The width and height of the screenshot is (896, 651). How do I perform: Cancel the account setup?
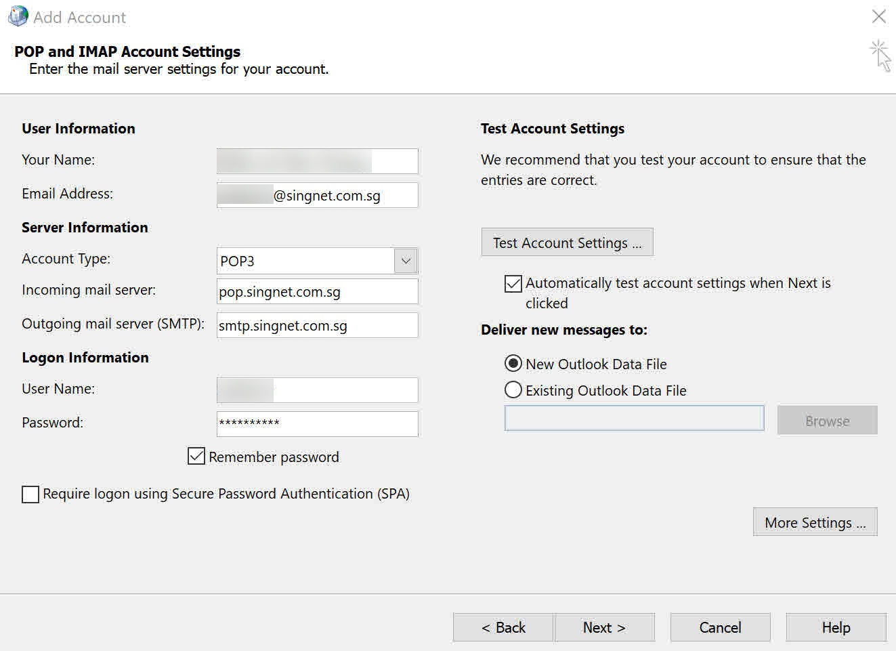coord(720,627)
